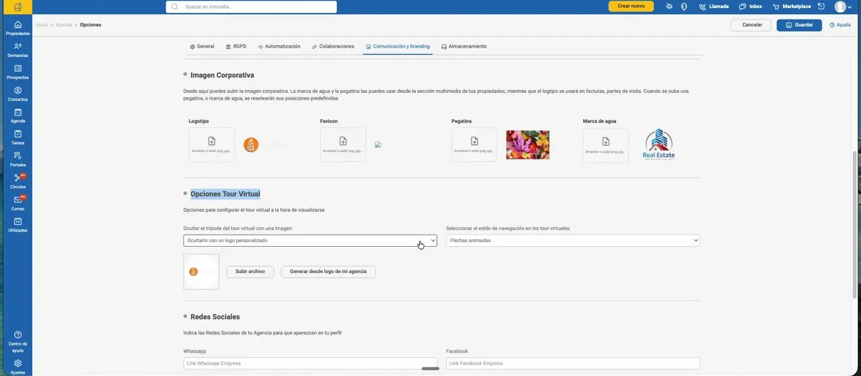The width and height of the screenshot is (861, 376).
Task: Click the Real Estate watermark image
Action: (659, 145)
